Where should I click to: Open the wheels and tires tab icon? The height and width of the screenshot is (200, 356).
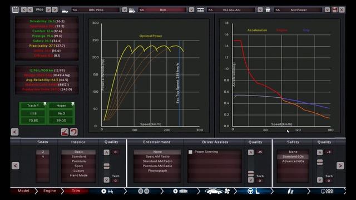[x=144, y=191]
